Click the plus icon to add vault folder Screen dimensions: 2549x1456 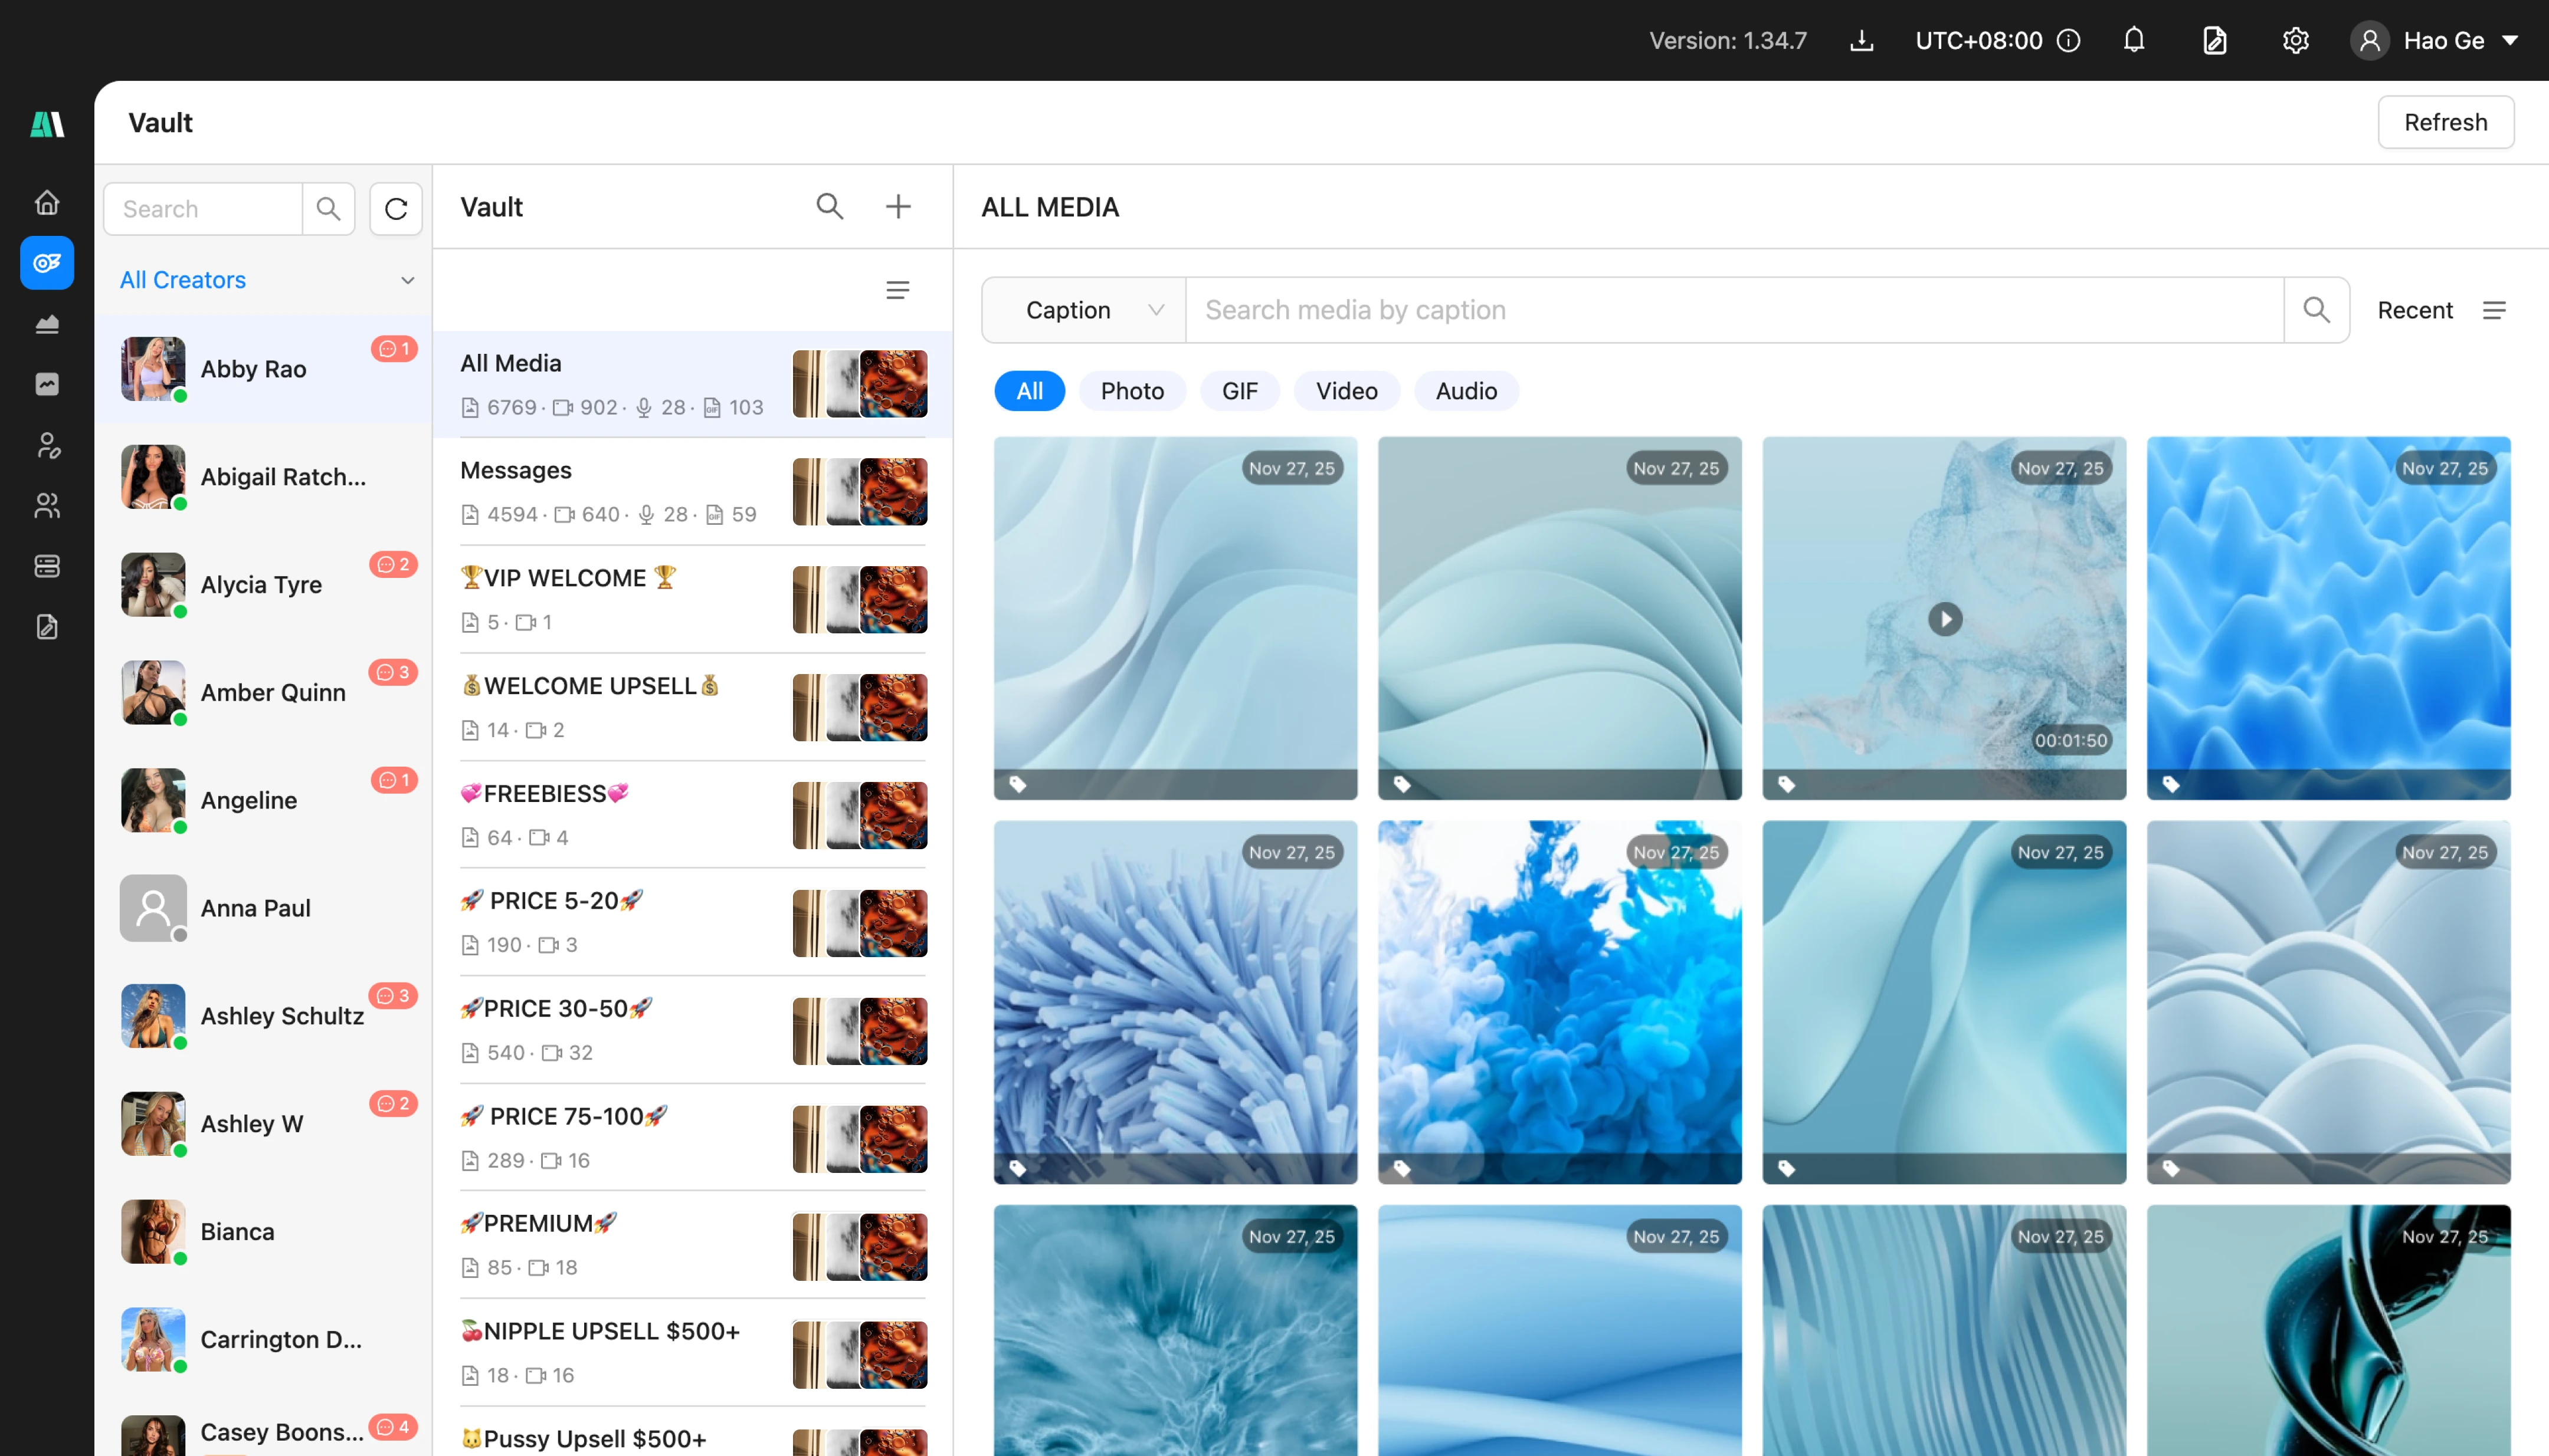coord(897,206)
